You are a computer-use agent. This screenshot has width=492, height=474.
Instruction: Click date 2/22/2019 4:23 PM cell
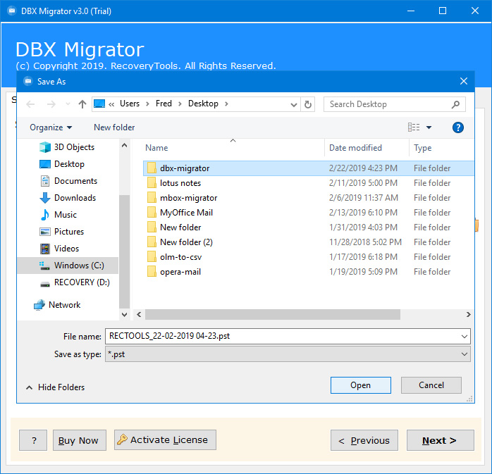click(363, 168)
